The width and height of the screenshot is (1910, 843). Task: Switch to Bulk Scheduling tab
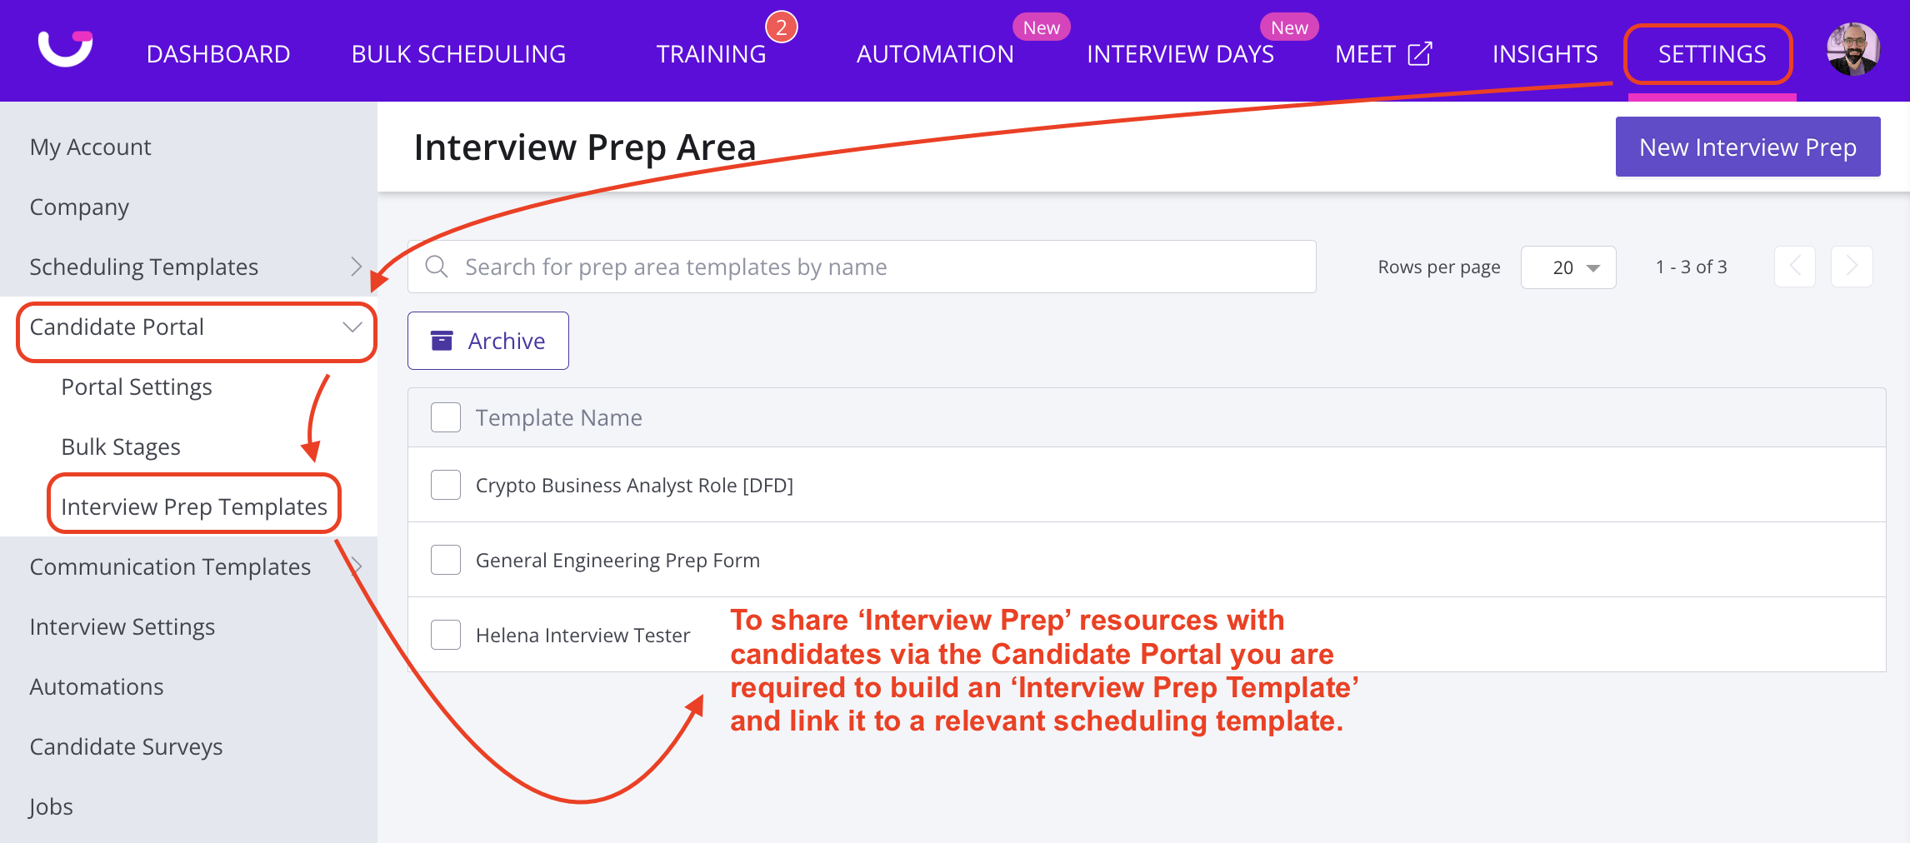point(458,54)
